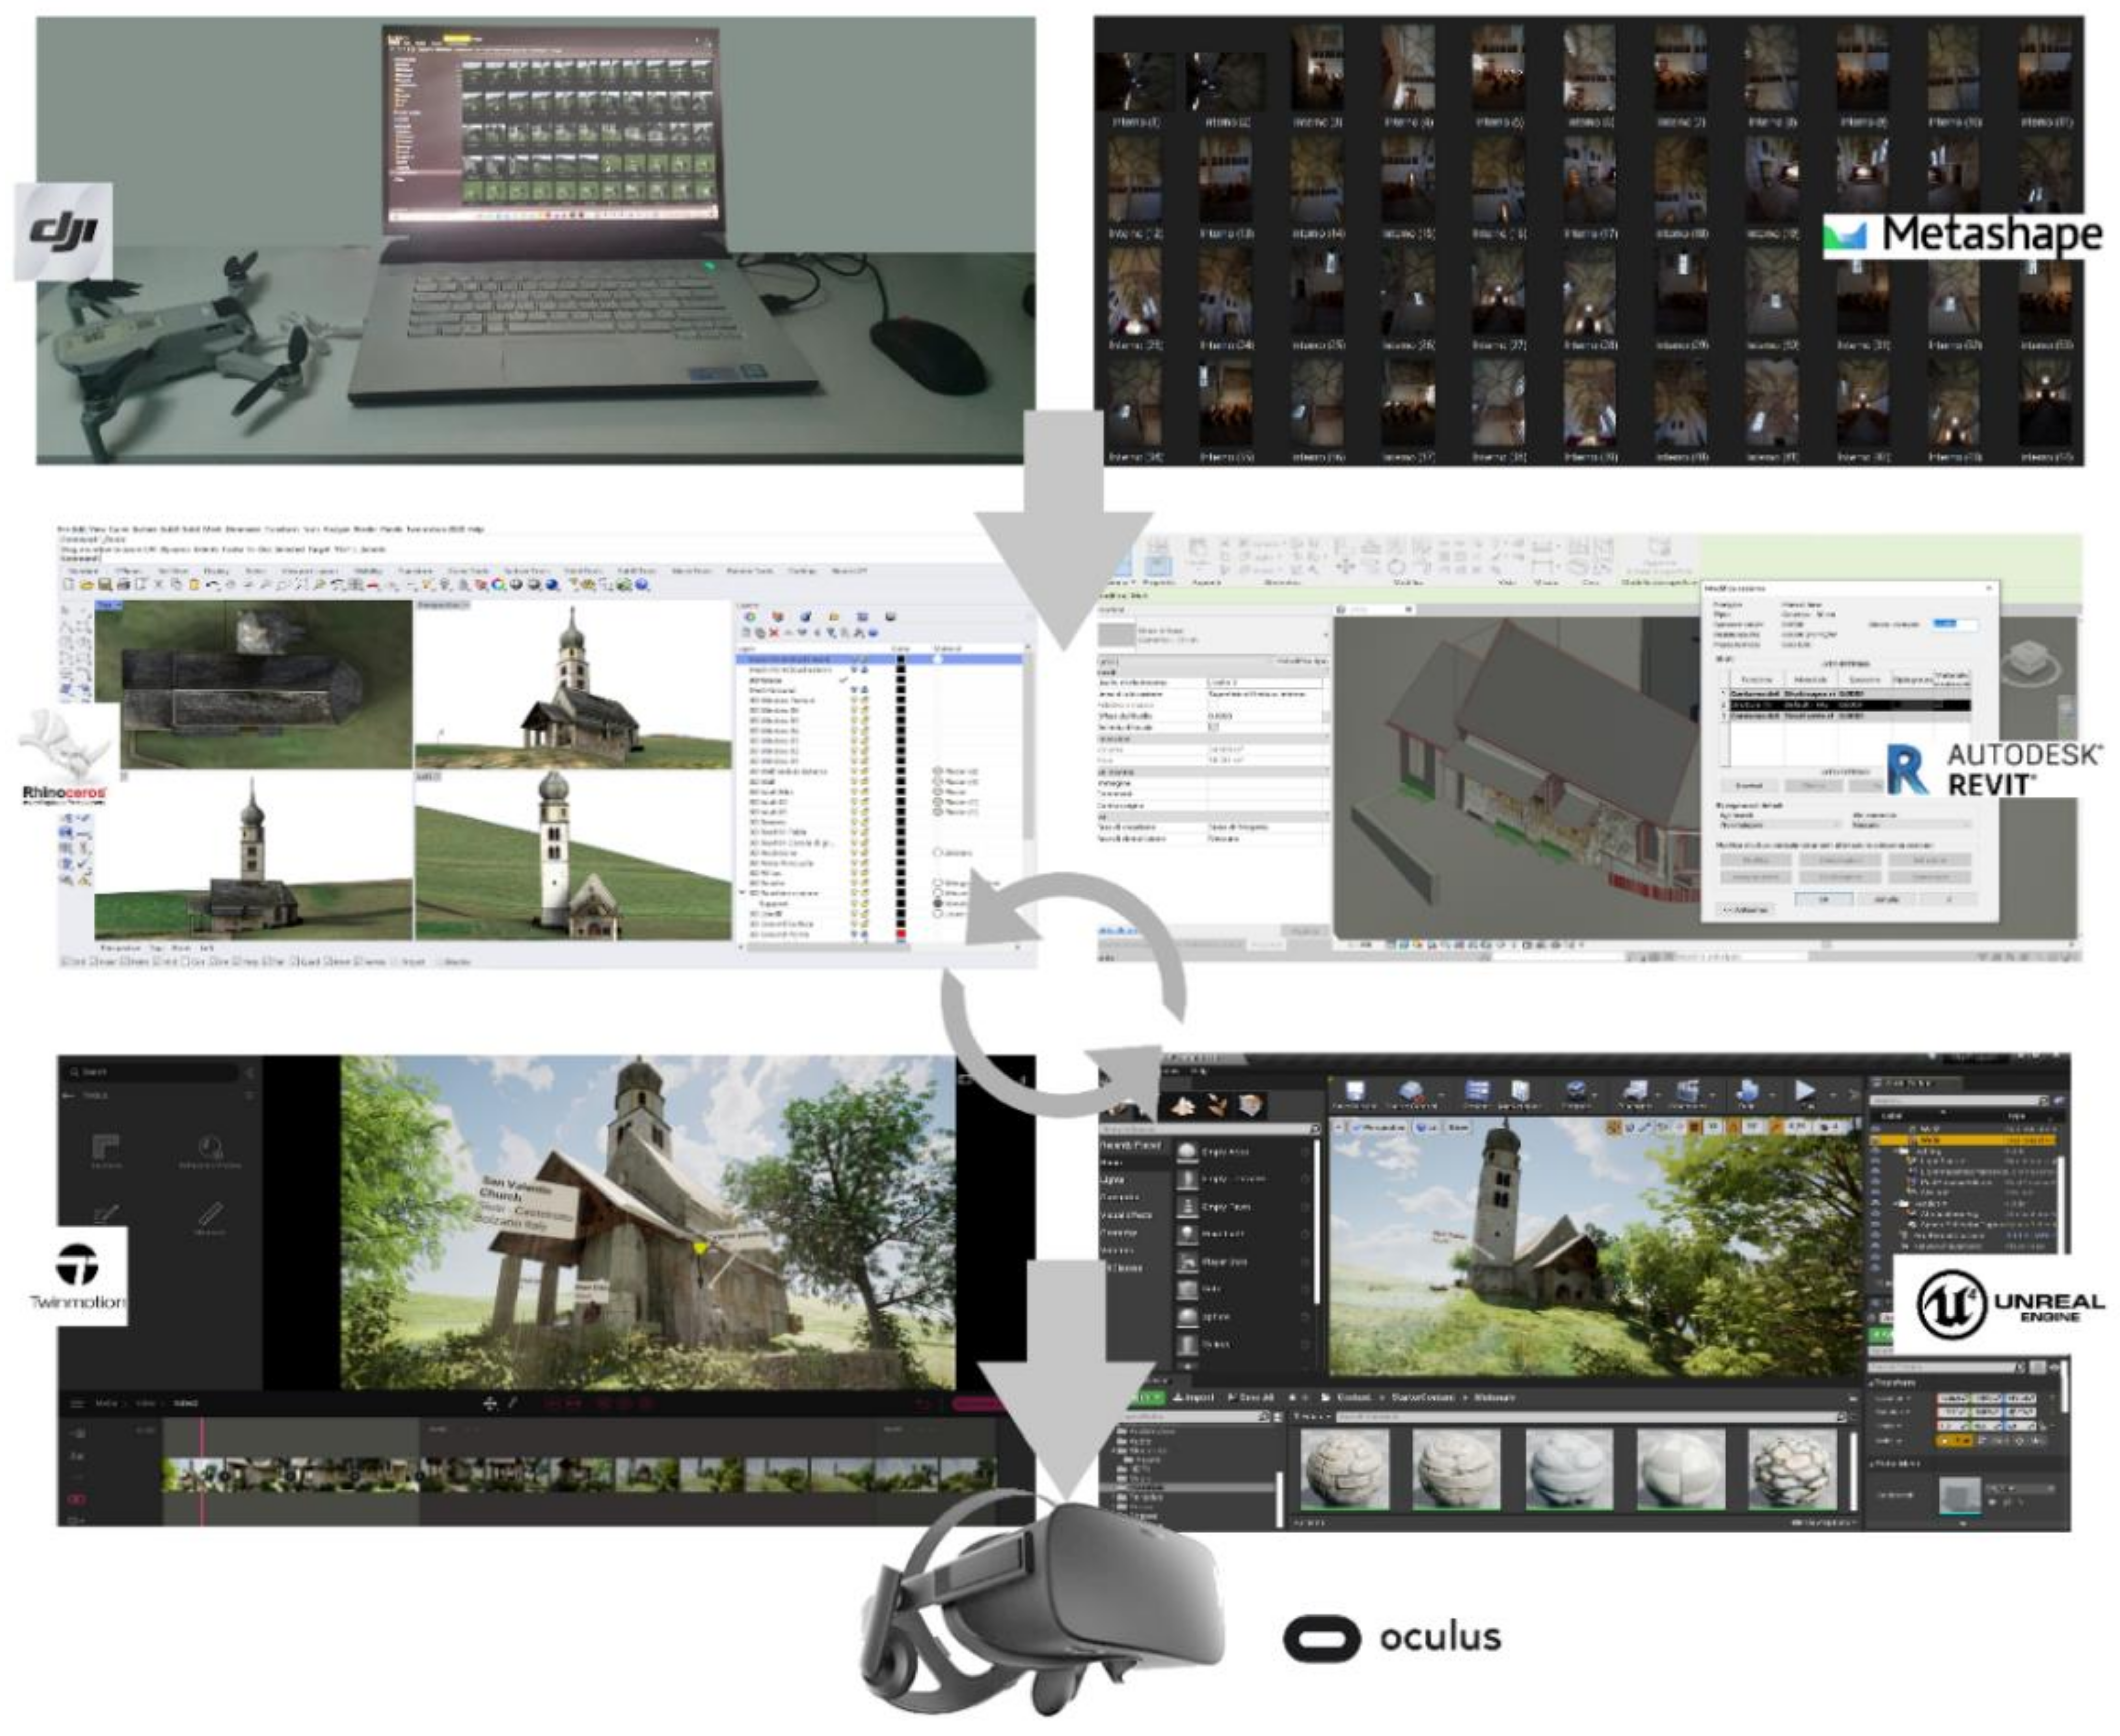Click the Play button in Unreal toolbar
Image resolution: width=2120 pixels, height=1736 pixels.
1804,1090
